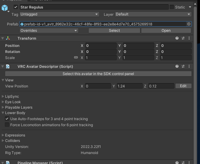Viewport: 200px width, 164px height.
Task: Click the View Position X field
Action: click(x=98, y=86)
